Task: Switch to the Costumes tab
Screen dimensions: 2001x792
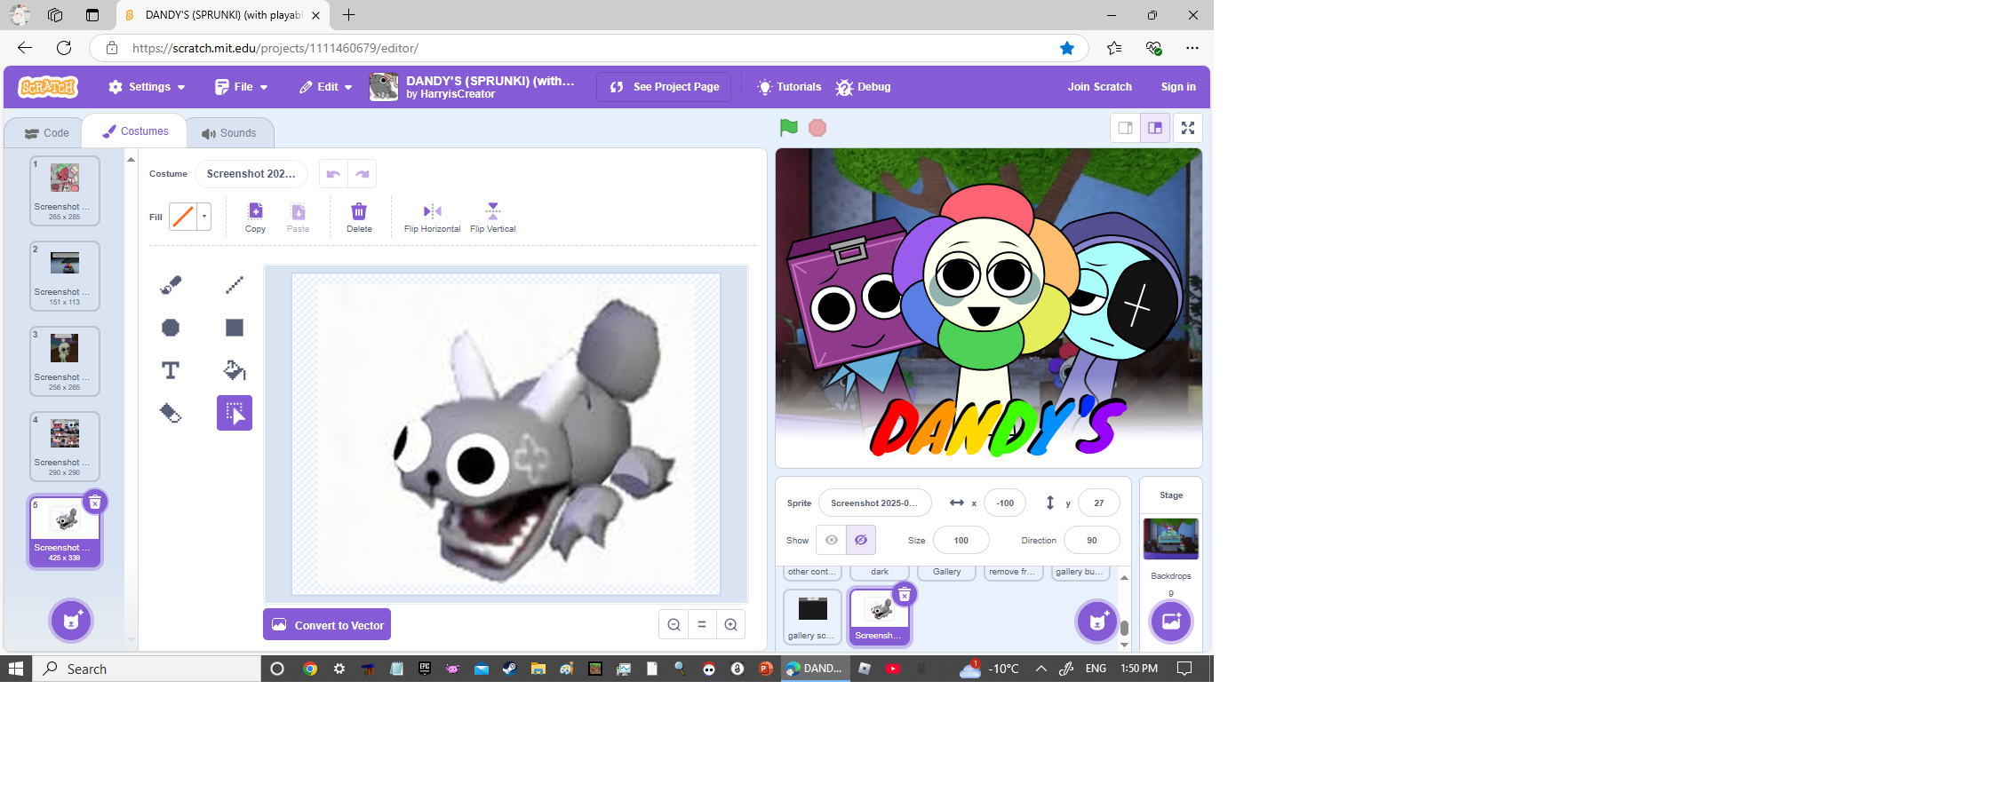Action: (x=135, y=131)
